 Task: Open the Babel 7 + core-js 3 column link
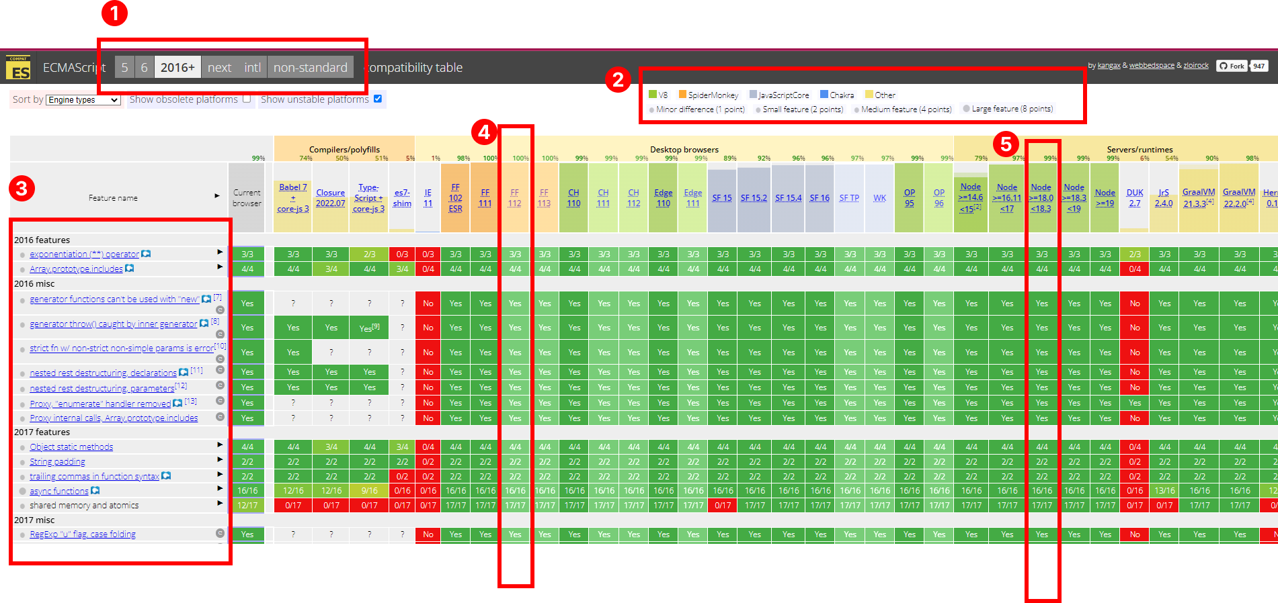[293, 198]
